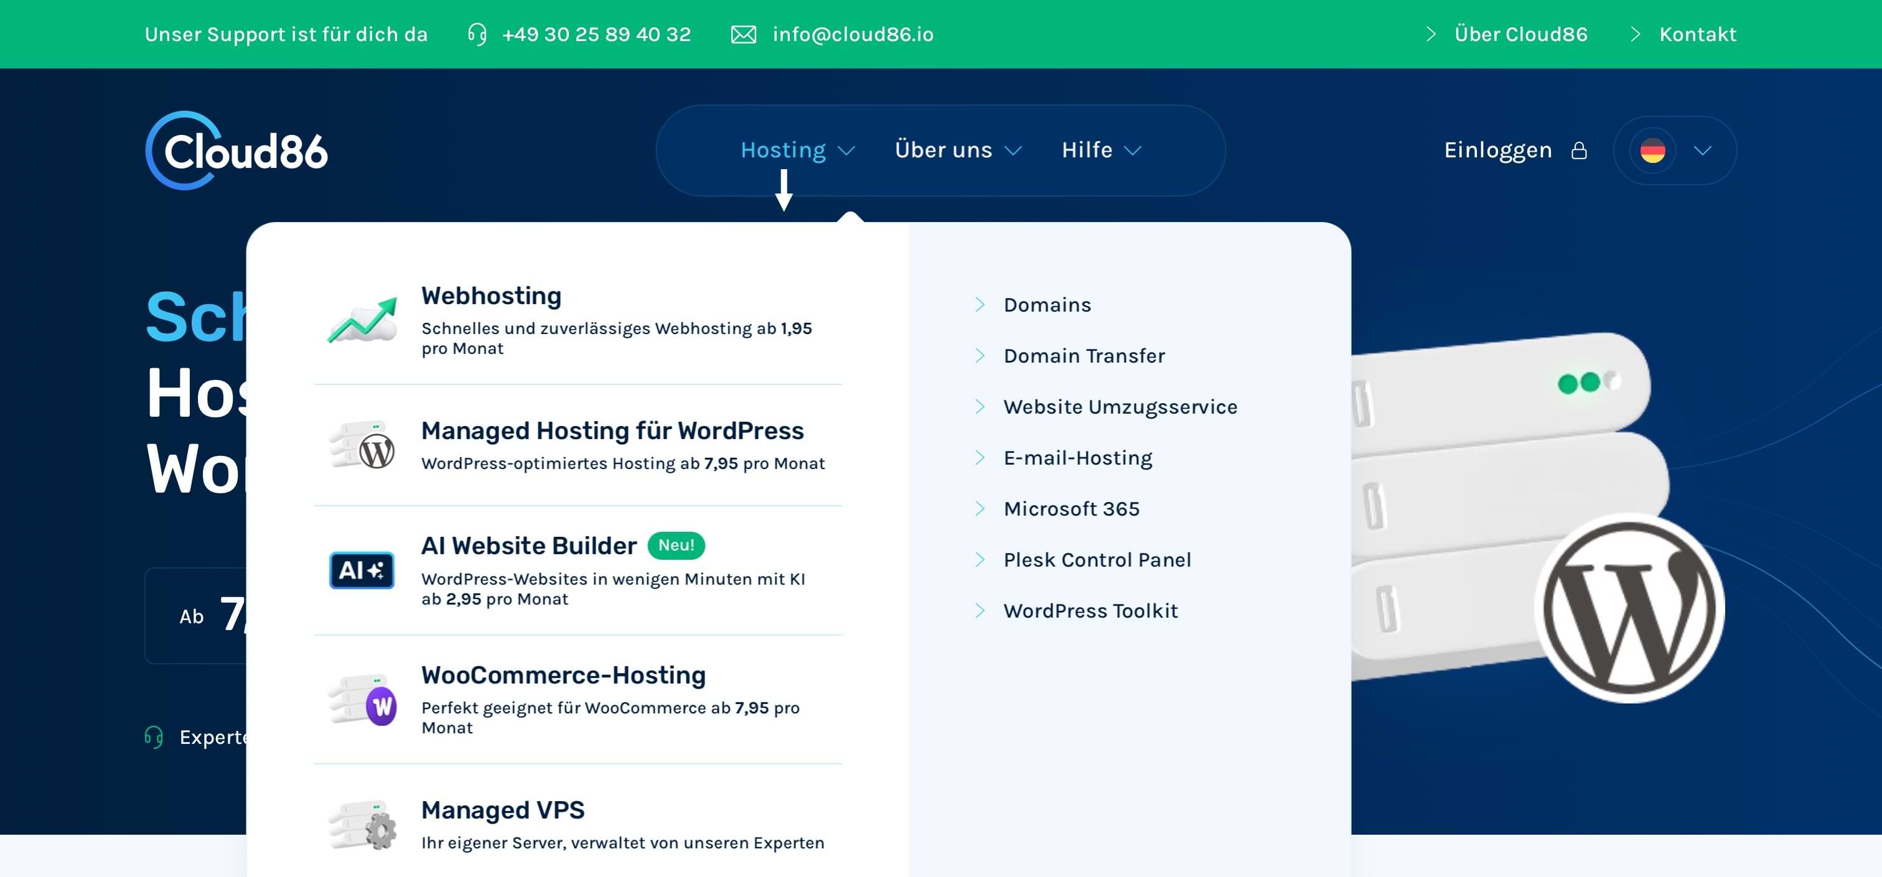This screenshot has height=877, width=1882.
Task: Click the headset phone icon in top bar
Action: tap(477, 34)
